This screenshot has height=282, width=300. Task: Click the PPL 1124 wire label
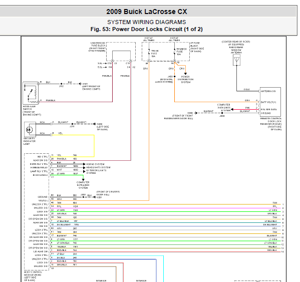tap(67, 206)
